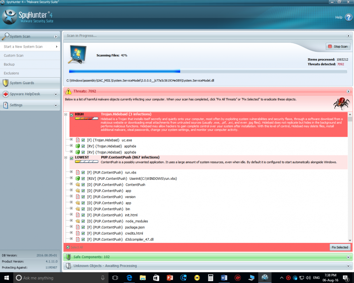Open PowerPoint from the taskbar
The height and width of the screenshot is (283, 354).
tap(170, 278)
